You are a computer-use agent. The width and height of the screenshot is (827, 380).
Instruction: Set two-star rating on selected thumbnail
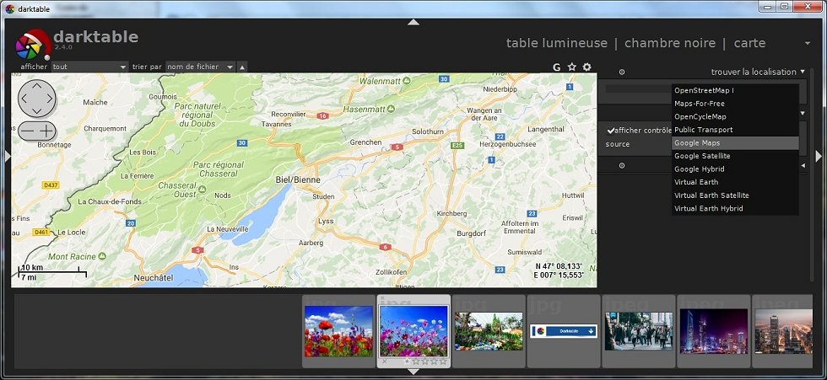[416, 361]
